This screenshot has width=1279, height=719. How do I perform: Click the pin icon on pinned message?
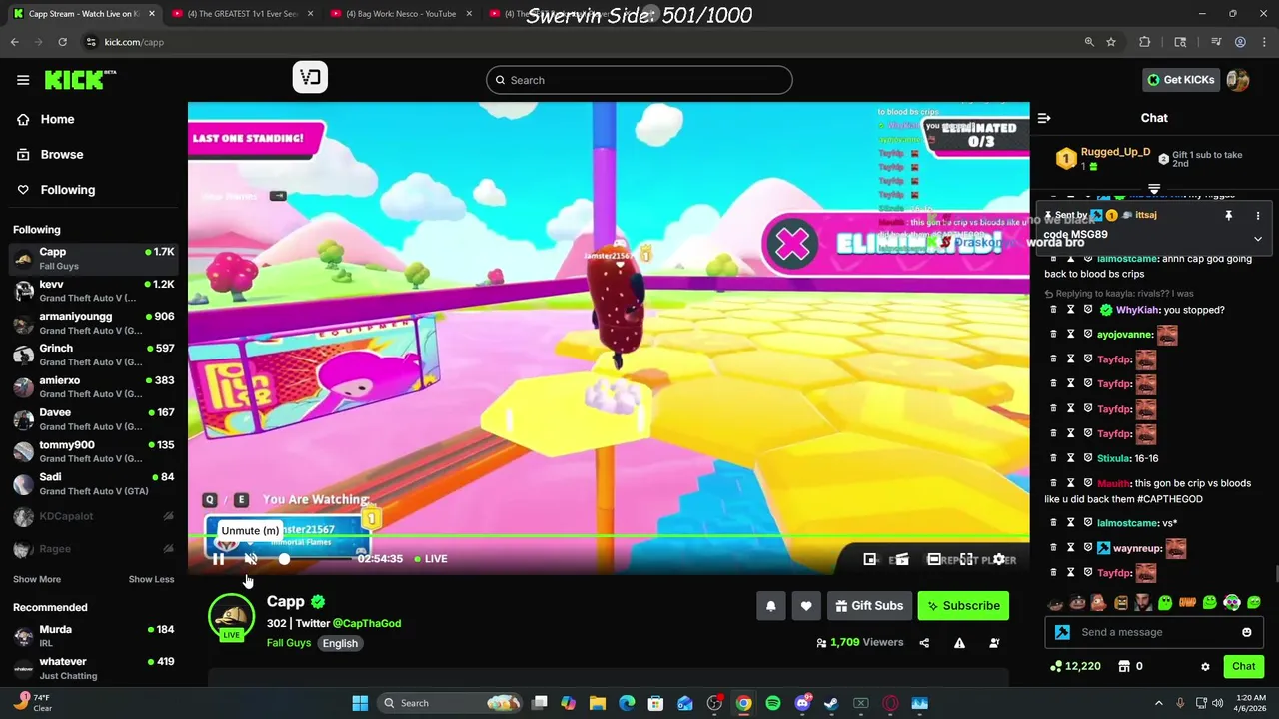[1229, 216]
